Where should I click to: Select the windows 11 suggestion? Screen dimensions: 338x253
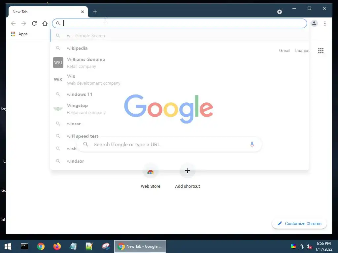pos(180,94)
